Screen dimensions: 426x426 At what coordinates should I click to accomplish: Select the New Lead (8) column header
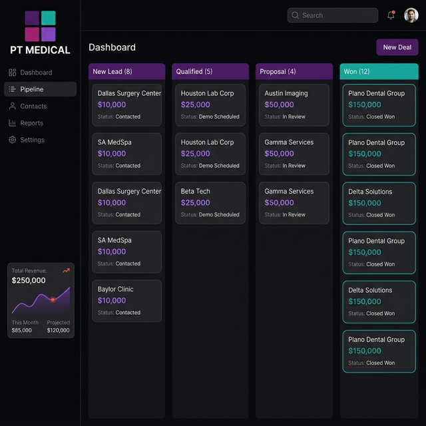click(x=127, y=71)
